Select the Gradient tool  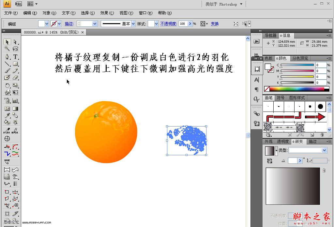point(15,109)
